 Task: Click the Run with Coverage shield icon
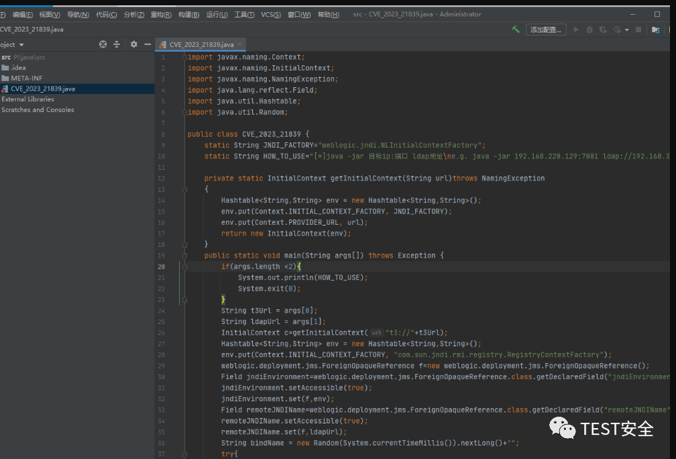pyautogui.click(x=603, y=30)
